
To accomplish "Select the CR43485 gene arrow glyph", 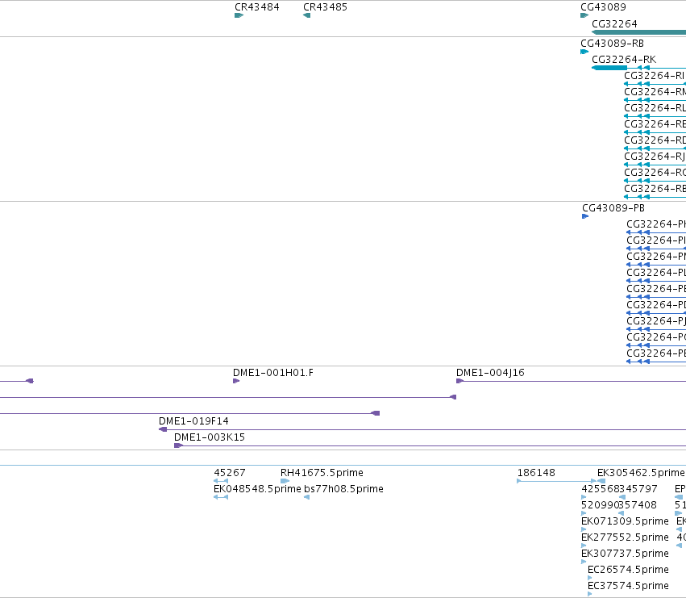I will tap(306, 15).
